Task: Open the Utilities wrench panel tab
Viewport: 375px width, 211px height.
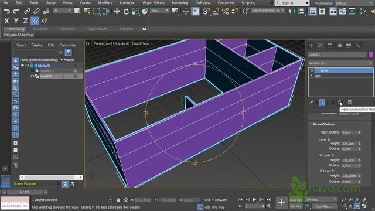Action: (x=358, y=46)
